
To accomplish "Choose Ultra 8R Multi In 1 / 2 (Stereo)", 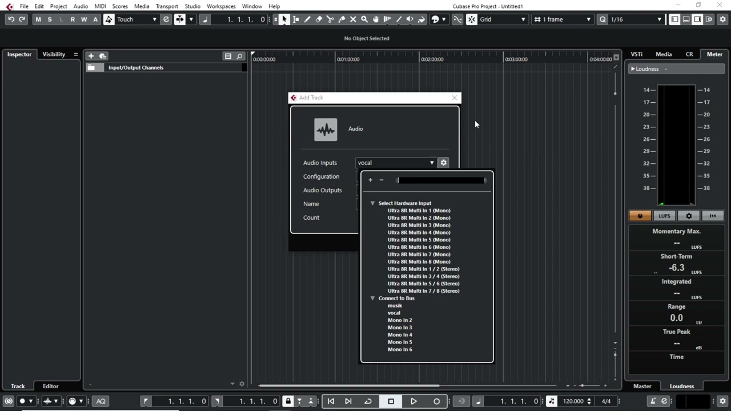I will coord(424,269).
